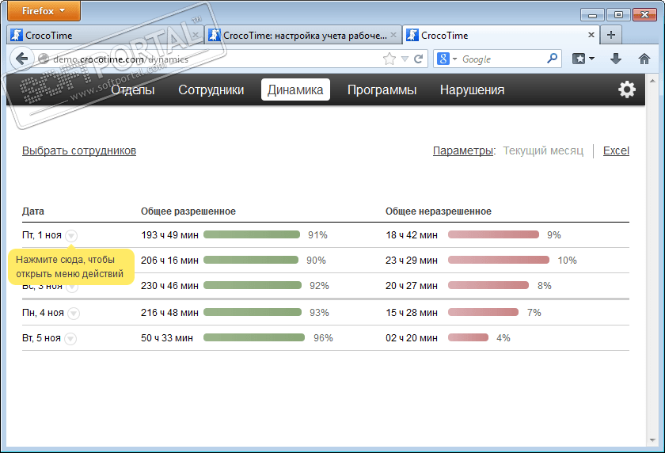Switch to the first CrocoTime browser tab
The image size is (665, 453).
tap(104, 35)
